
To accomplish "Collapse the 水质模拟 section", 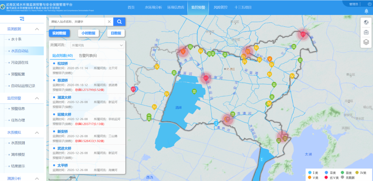I will click(37, 133).
